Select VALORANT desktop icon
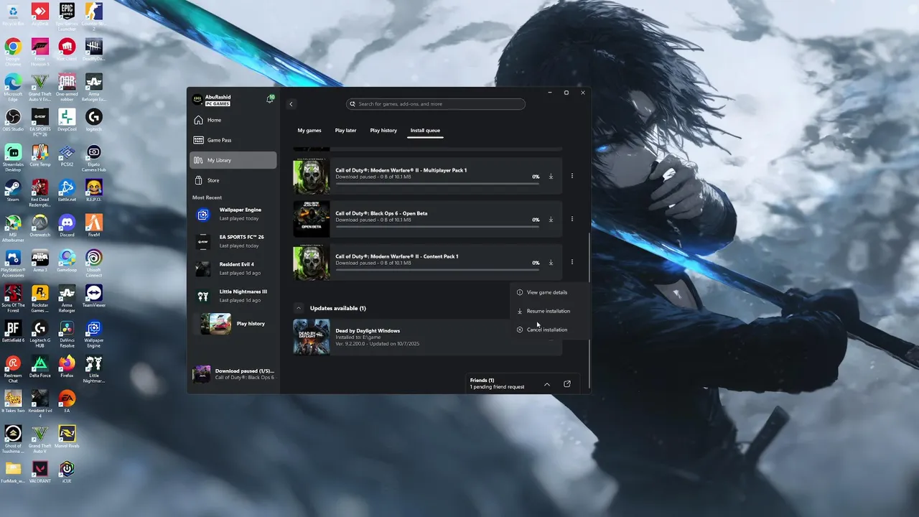This screenshot has height=517, width=919. click(x=40, y=473)
